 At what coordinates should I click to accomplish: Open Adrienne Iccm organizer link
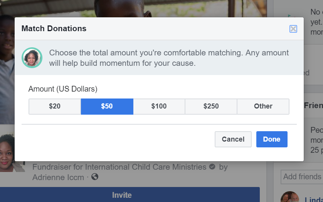58,177
